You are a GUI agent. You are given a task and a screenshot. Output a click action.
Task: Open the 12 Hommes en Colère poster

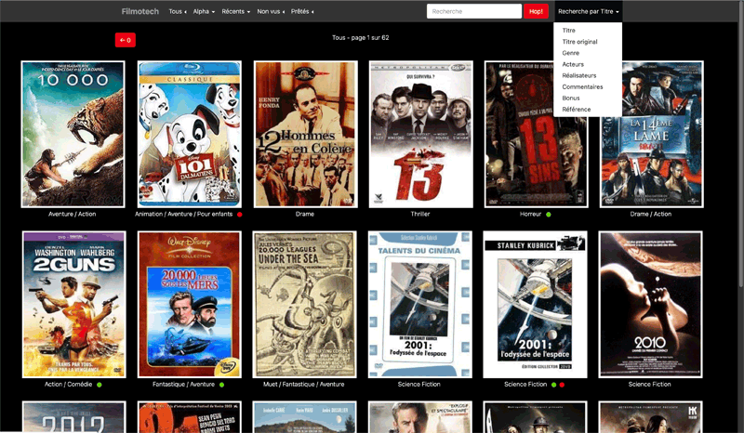(x=306, y=134)
